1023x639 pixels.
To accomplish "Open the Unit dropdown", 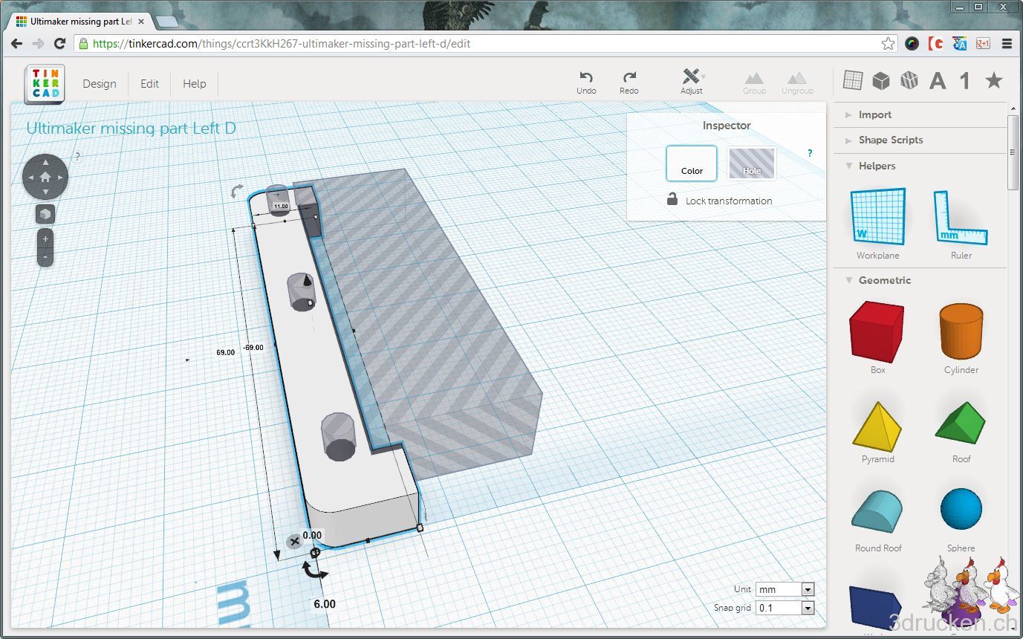I will coord(785,589).
